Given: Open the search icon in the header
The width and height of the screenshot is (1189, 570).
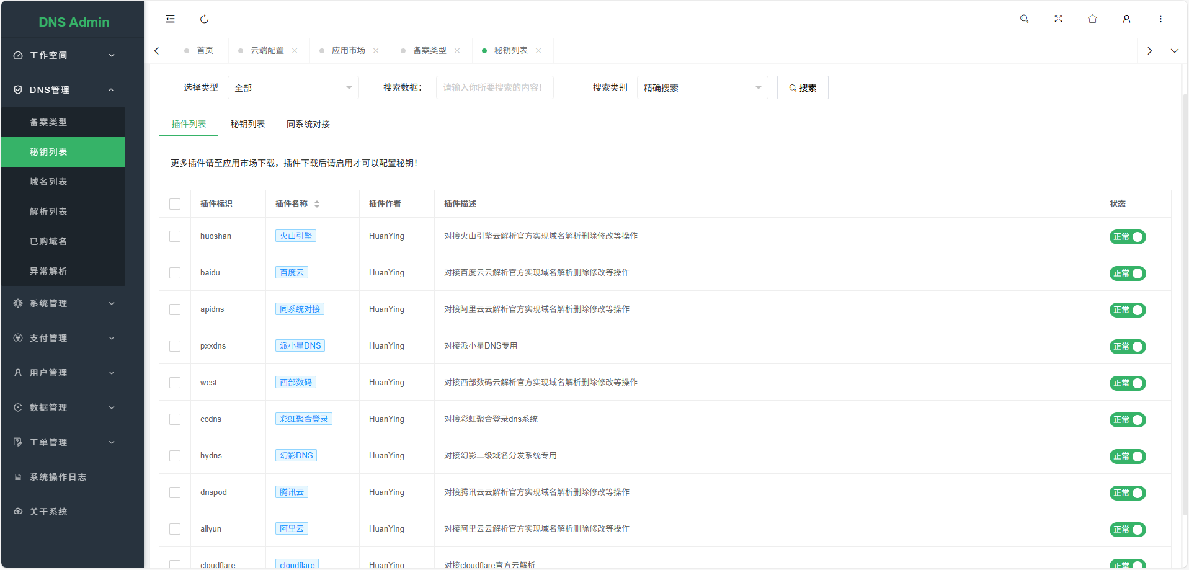Looking at the screenshot, I should pyautogui.click(x=1024, y=19).
